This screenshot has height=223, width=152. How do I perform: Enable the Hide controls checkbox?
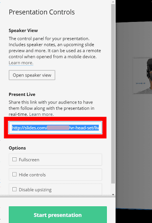pyautogui.click(x=14, y=174)
